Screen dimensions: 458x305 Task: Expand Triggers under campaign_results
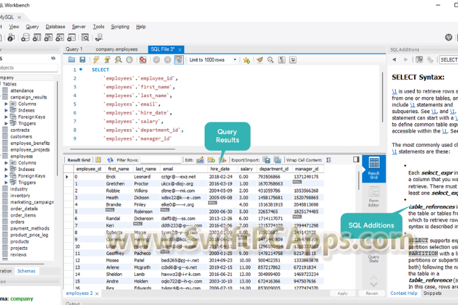point(6,123)
